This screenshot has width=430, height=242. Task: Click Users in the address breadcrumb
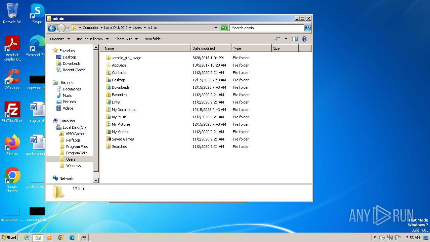(x=137, y=28)
